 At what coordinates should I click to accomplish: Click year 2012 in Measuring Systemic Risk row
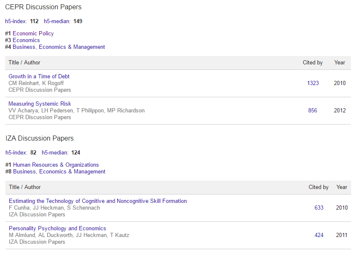point(340,111)
